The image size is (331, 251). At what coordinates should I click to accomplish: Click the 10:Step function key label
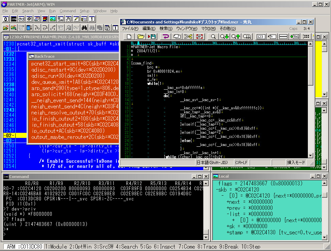251,247
